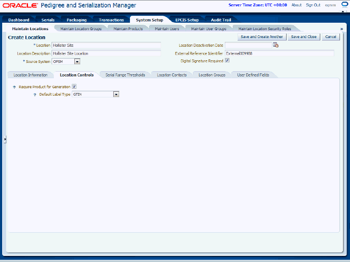Open the Location Contacts tab
Screen dimensions: 350x262
171,75
